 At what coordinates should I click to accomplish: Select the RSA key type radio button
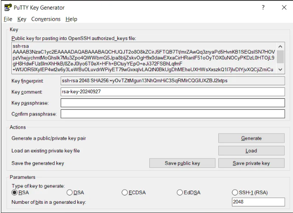click(14, 192)
